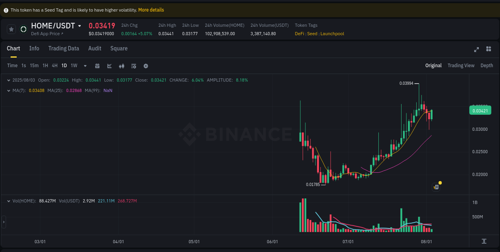Keep Original chart mode selected
Viewport: 500px width, 252px height.
tap(433, 65)
